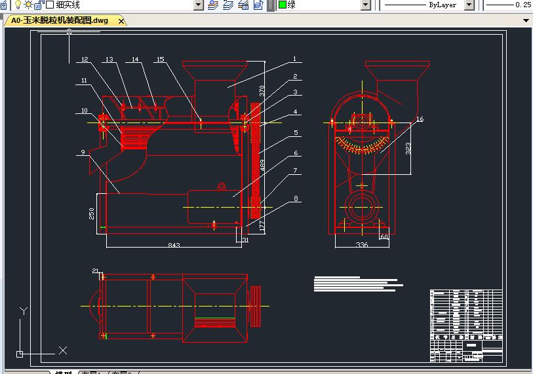Open the 细实线 layer dropdown arrow
This screenshot has height=374, width=533.
point(198,5)
